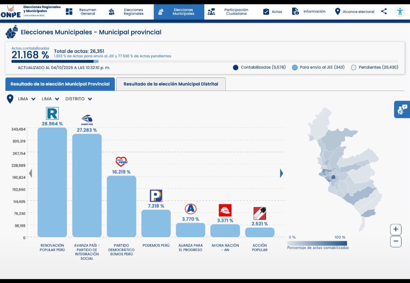The image size is (410, 283).
Task: Click the Alianza para el Progreso A logo
Action: point(191,209)
